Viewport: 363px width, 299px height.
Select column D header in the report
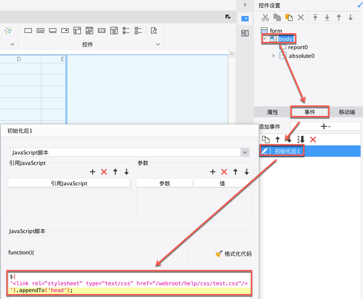[x=19, y=59]
